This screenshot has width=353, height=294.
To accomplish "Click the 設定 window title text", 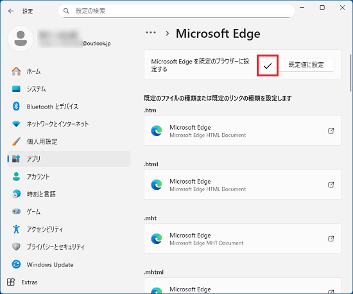I will coord(28,11).
